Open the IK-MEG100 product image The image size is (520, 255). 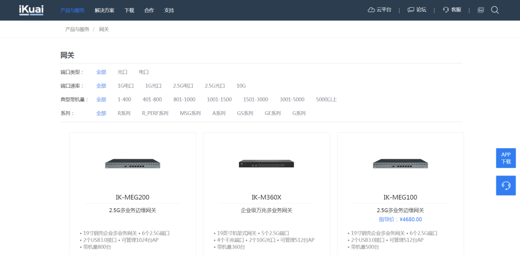click(400, 164)
